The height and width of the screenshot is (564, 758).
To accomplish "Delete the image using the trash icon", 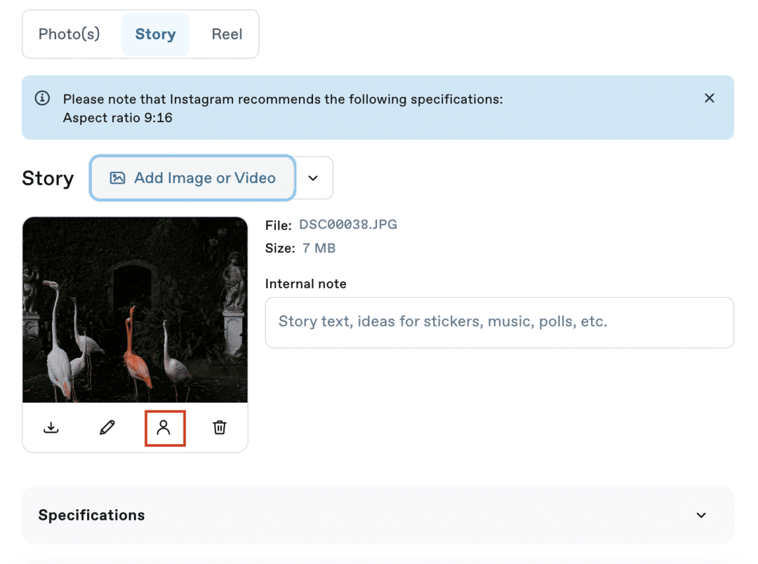I will (220, 427).
